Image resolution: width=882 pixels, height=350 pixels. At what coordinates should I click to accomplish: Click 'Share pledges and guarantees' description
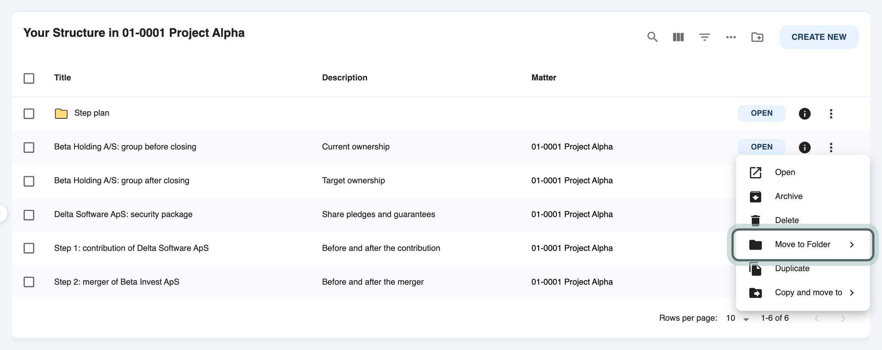(379, 214)
